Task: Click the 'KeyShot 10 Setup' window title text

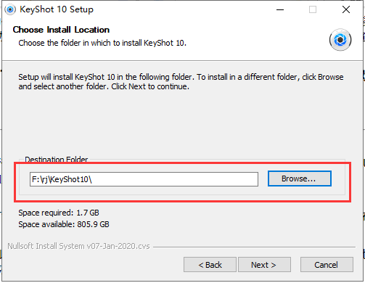Action: [57, 9]
